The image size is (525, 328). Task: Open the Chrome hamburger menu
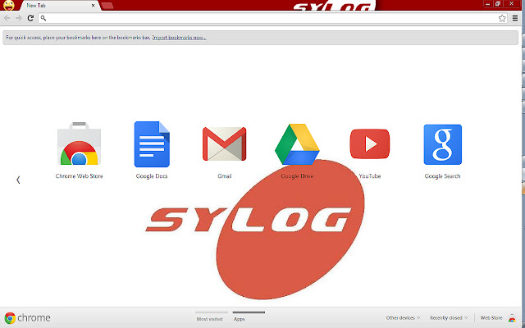click(x=515, y=18)
